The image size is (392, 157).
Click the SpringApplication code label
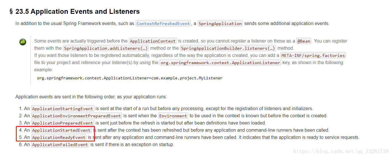[220, 24]
